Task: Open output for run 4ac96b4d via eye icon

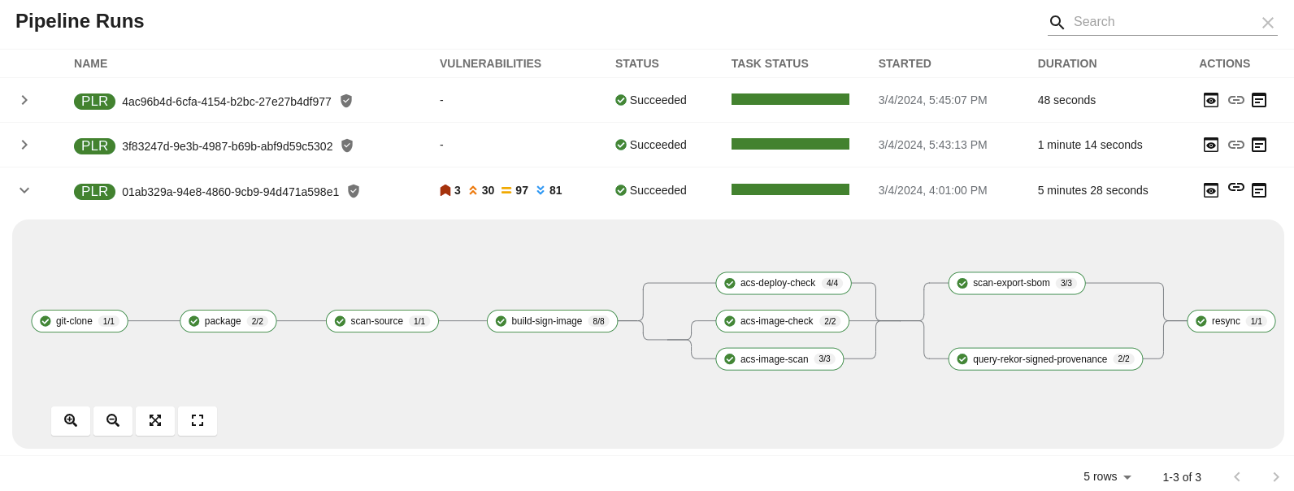Action: [1211, 100]
